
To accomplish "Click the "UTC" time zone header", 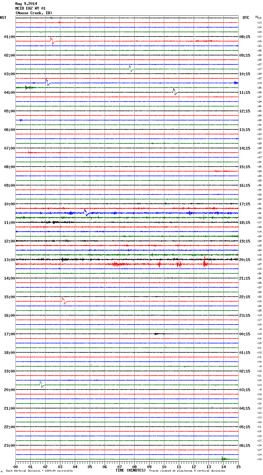I will pos(246,18).
